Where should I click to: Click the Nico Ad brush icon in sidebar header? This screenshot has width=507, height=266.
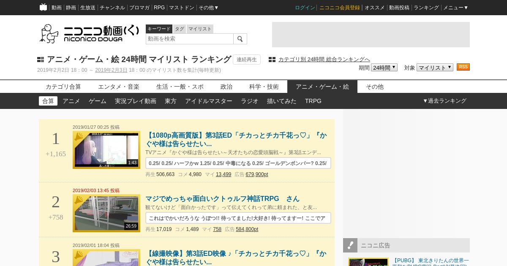click(x=350, y=245)
